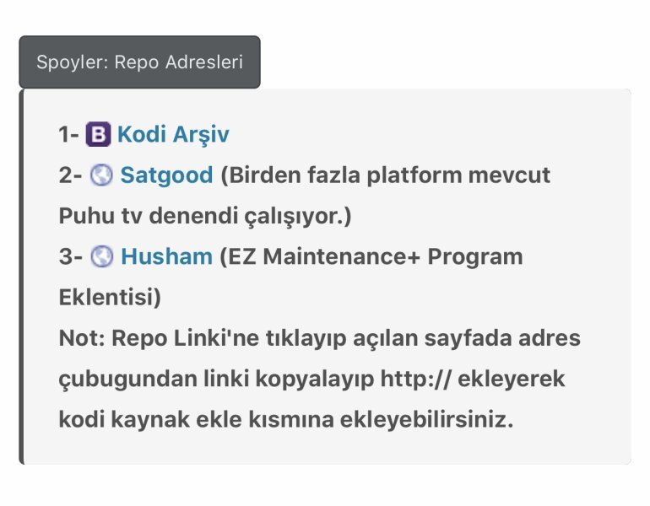Follow the Husham repo link

pyautogui.click(x=166, y=256)
